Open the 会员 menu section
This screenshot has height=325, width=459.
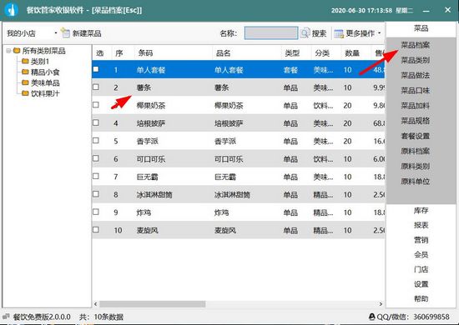pyautogui.click(x=421, y=254)
